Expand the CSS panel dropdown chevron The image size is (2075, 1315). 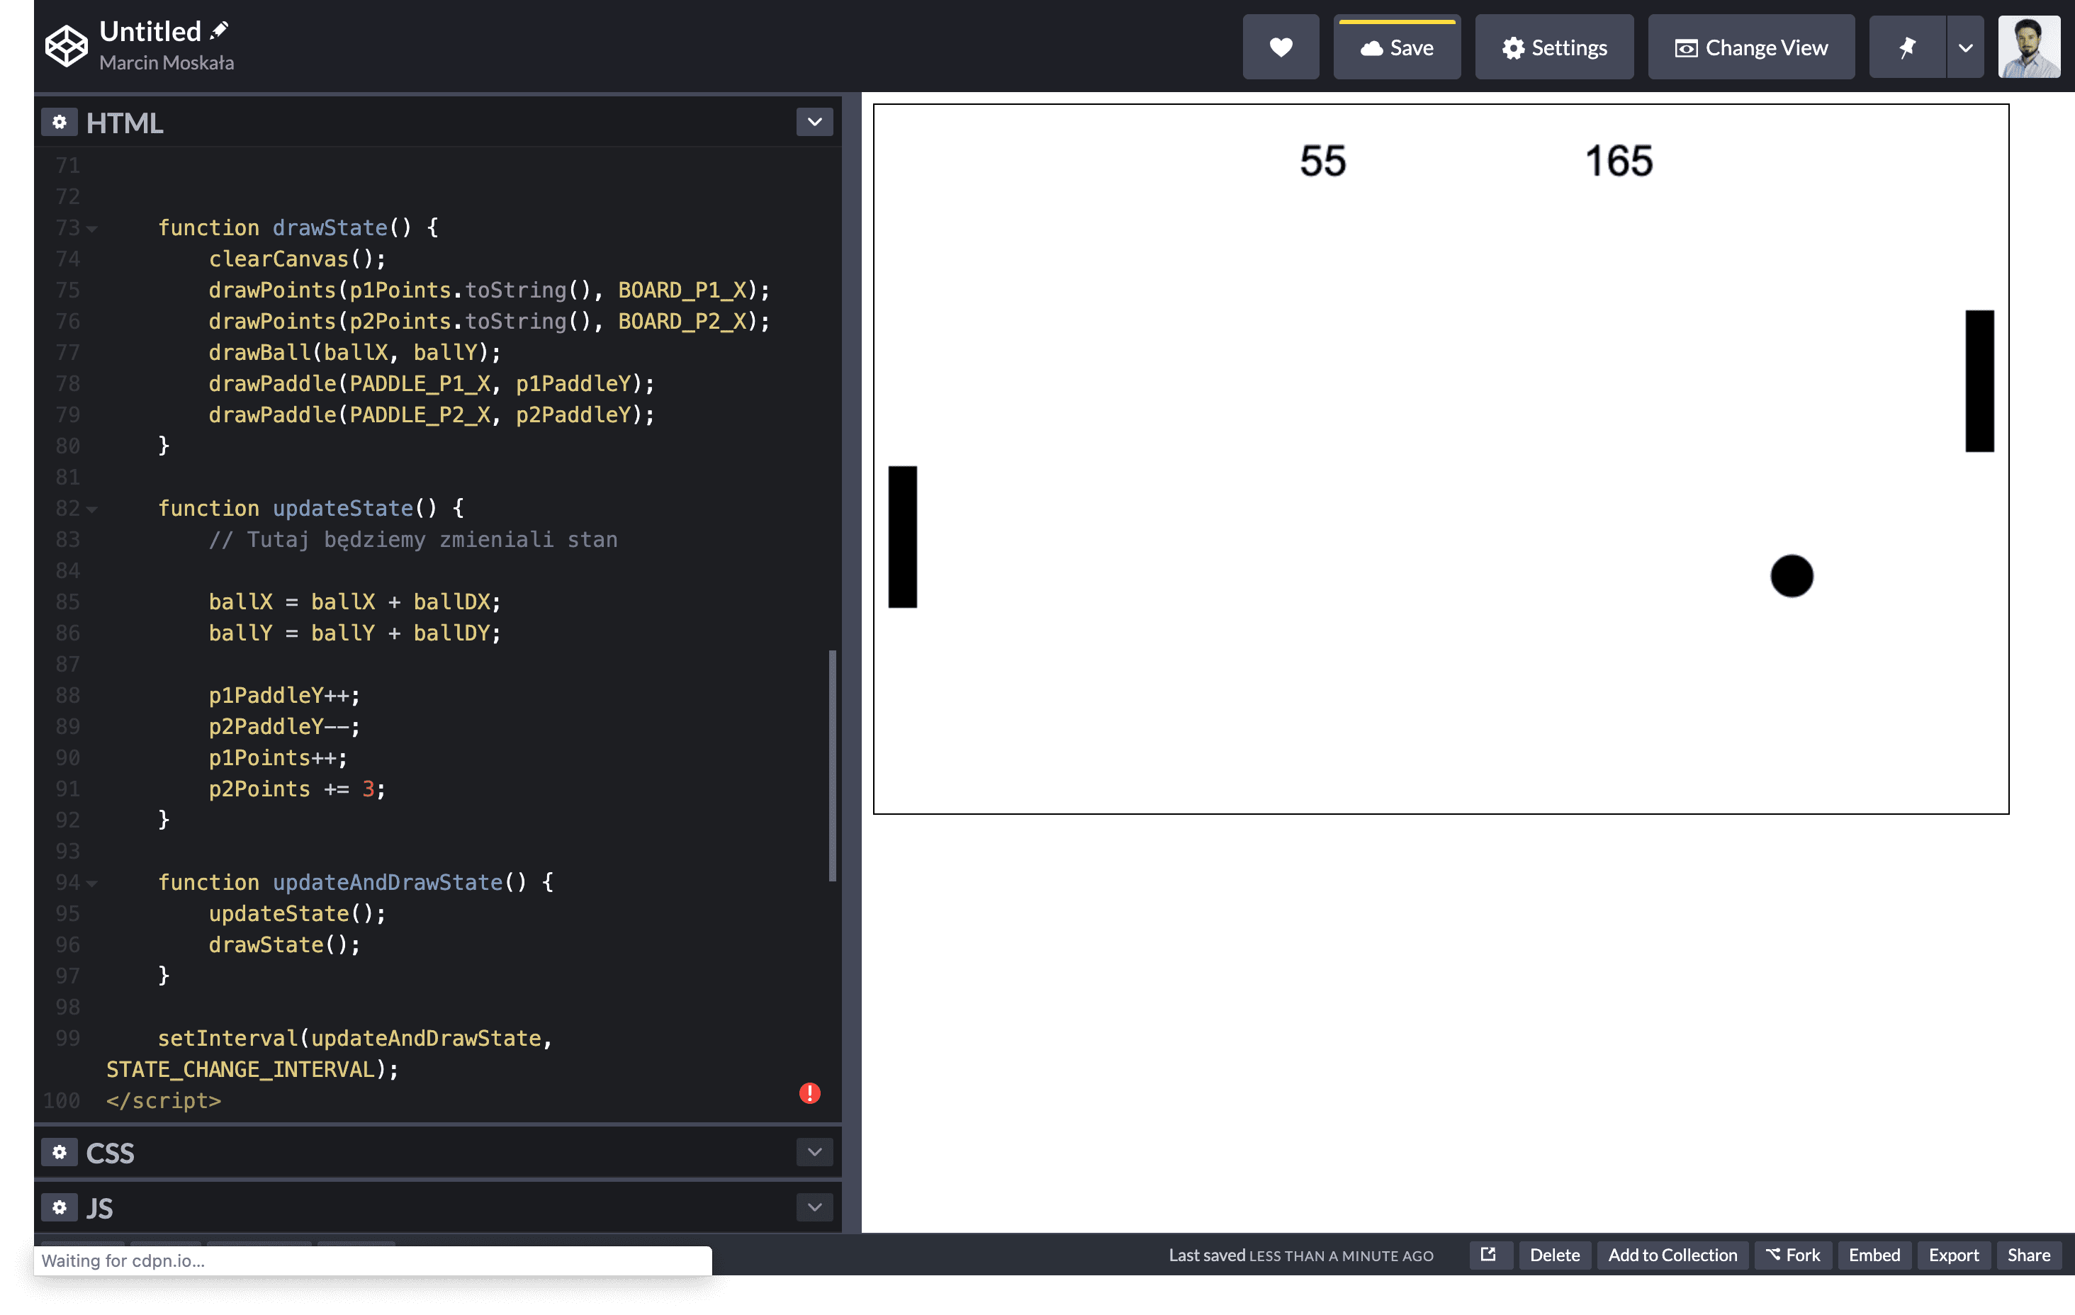(814, 1152)
